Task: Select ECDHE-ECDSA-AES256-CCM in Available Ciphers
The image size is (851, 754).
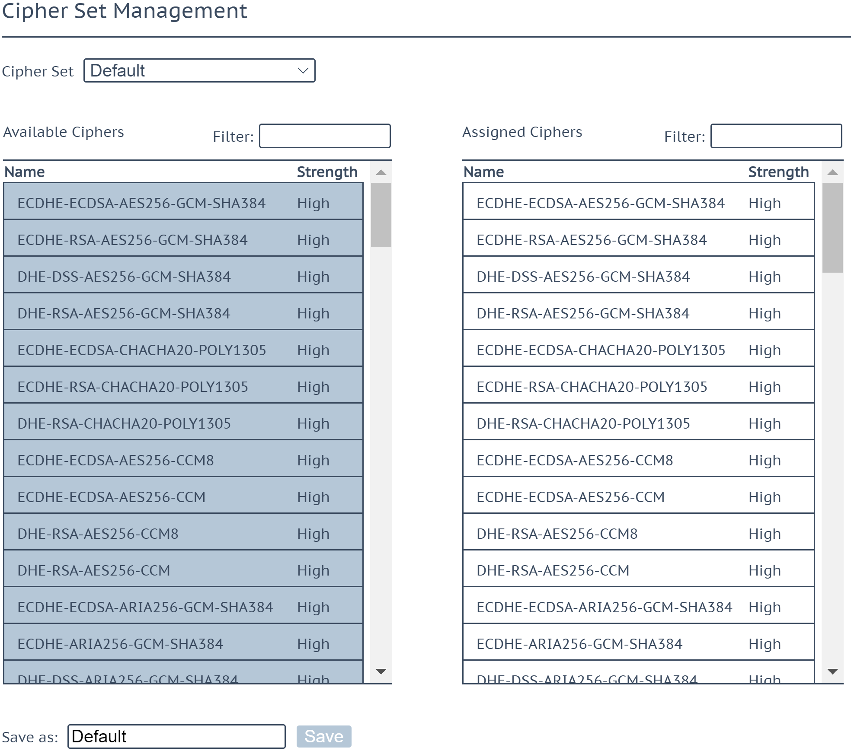Action: [x=183, y=495]
